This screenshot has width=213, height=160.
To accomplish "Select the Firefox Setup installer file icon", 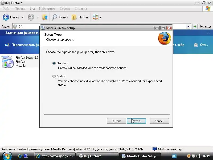I will click(x=8, y=62).
